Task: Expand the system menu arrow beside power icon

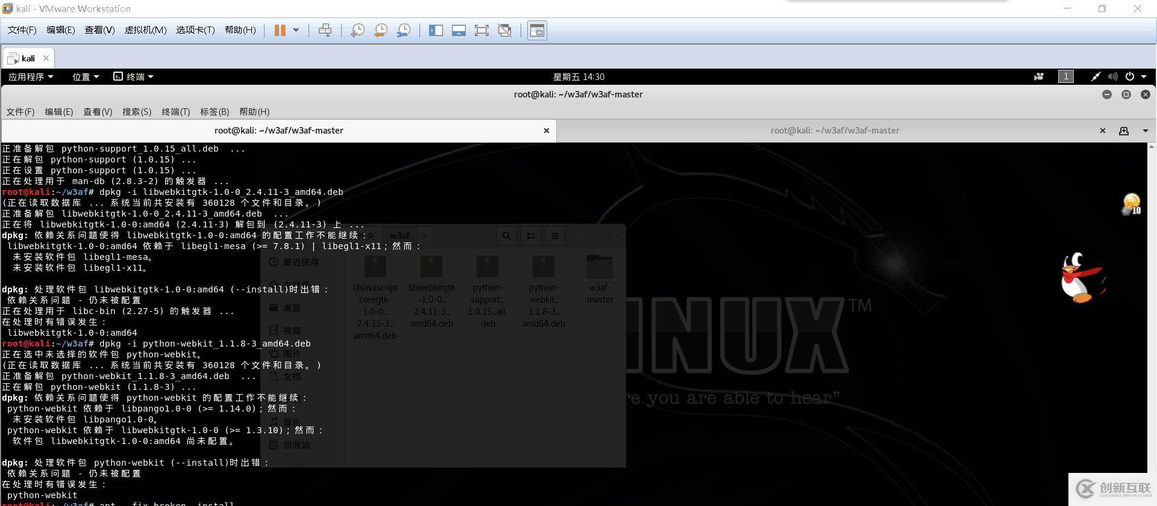Action: tap(1144, 76)
